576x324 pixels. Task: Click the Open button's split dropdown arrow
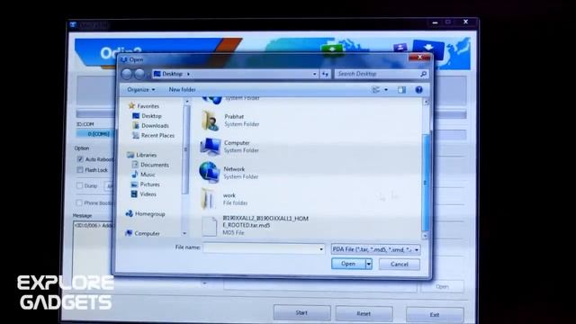click(x=368, y=264)
